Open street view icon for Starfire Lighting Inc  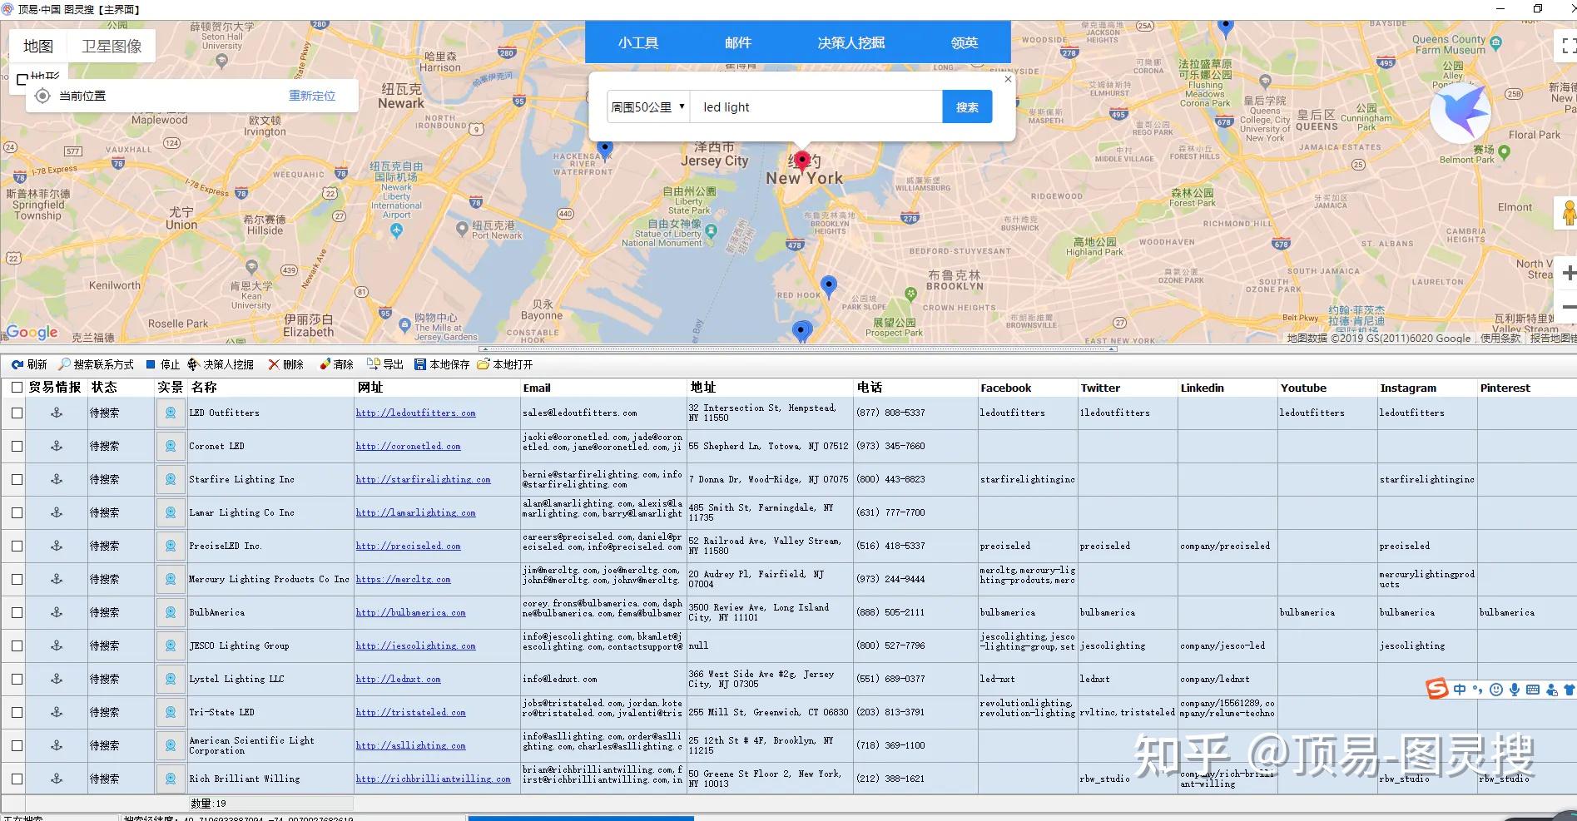click(171, 479)
